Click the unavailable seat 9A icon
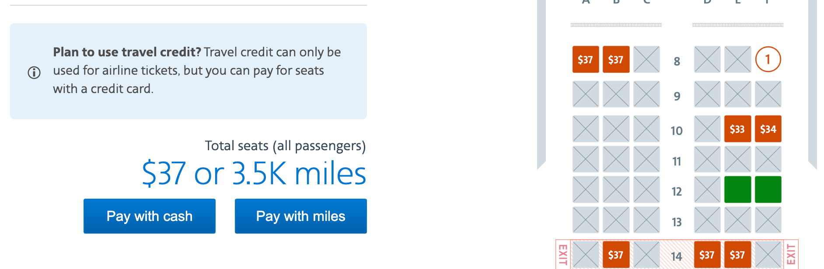Viewport: 824px width, 269px height. pyautogui.click(x=585, y=94)
